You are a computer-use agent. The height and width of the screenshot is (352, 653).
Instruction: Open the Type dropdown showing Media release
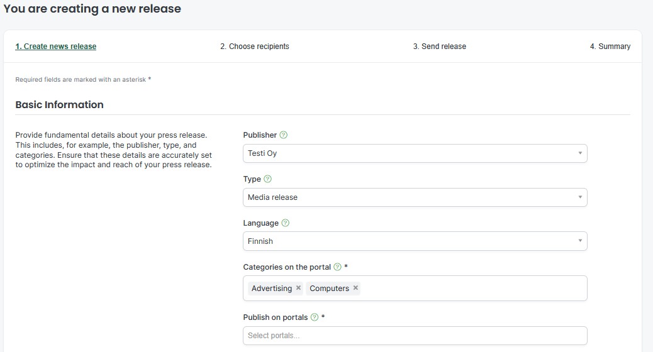(x=415, y=197)
